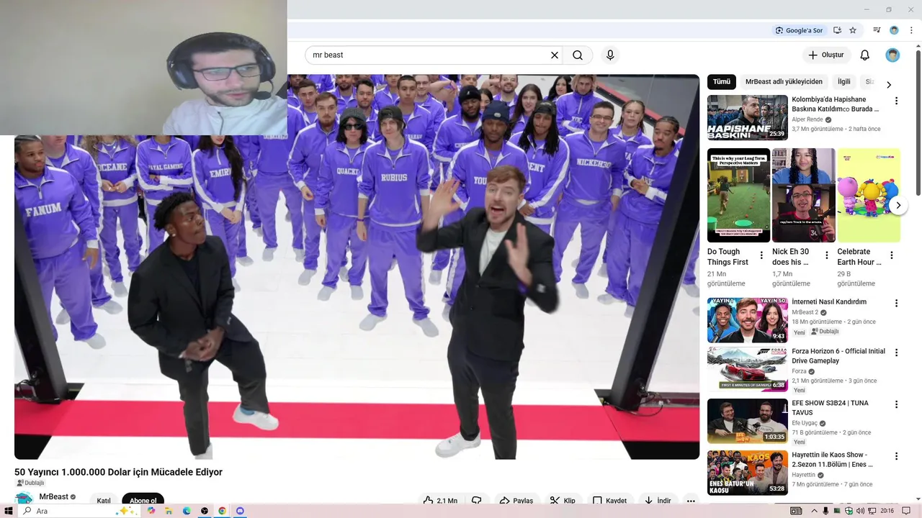Advance the shorts shelf with next arrow
The height and width of the screenshot is (518, 922).
pyautogui.click(x=898, y=205)
